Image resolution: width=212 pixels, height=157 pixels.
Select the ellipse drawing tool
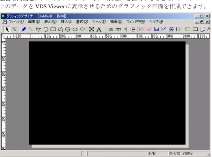(x=75, y=29)
